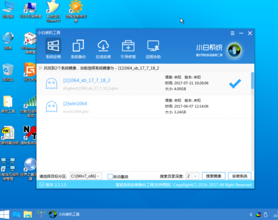This screenshot has height=220, width=278.
Task: Open the hamburger menu in title bar
Action: [x=232, y=33]
